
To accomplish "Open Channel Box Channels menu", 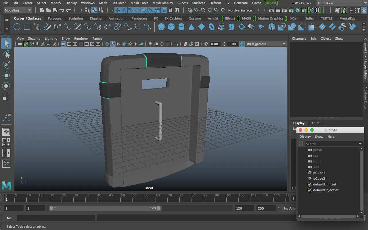I will (x=299, y=39).
